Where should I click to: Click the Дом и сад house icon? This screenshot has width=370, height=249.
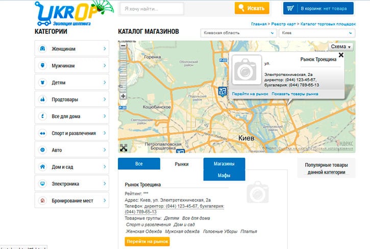pyautogui.click(x=42, y=167)
